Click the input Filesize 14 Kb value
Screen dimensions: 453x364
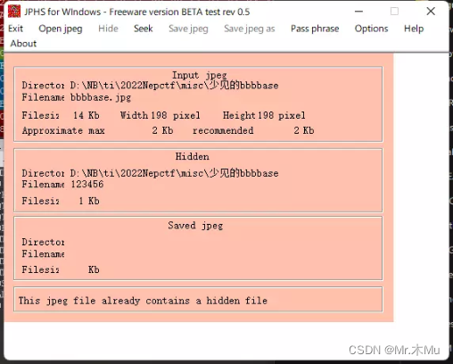coord(86,115)
